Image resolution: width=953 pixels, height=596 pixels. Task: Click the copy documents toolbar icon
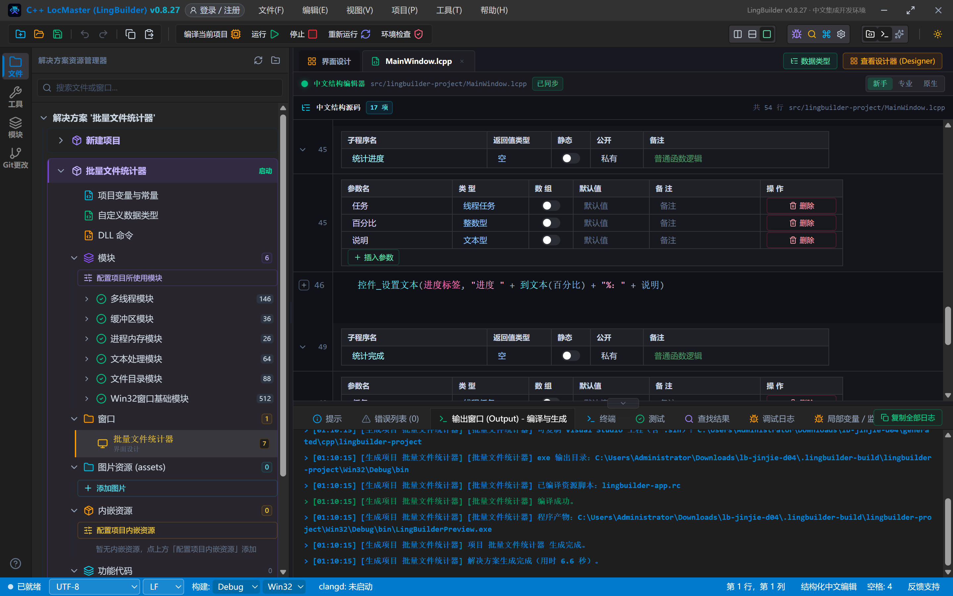130,34
